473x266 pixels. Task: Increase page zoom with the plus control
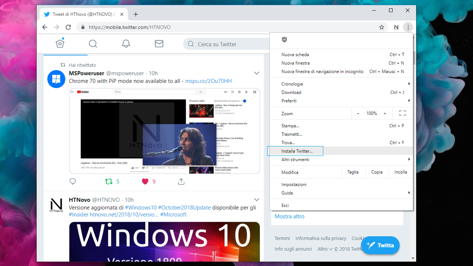click(385, 113)
